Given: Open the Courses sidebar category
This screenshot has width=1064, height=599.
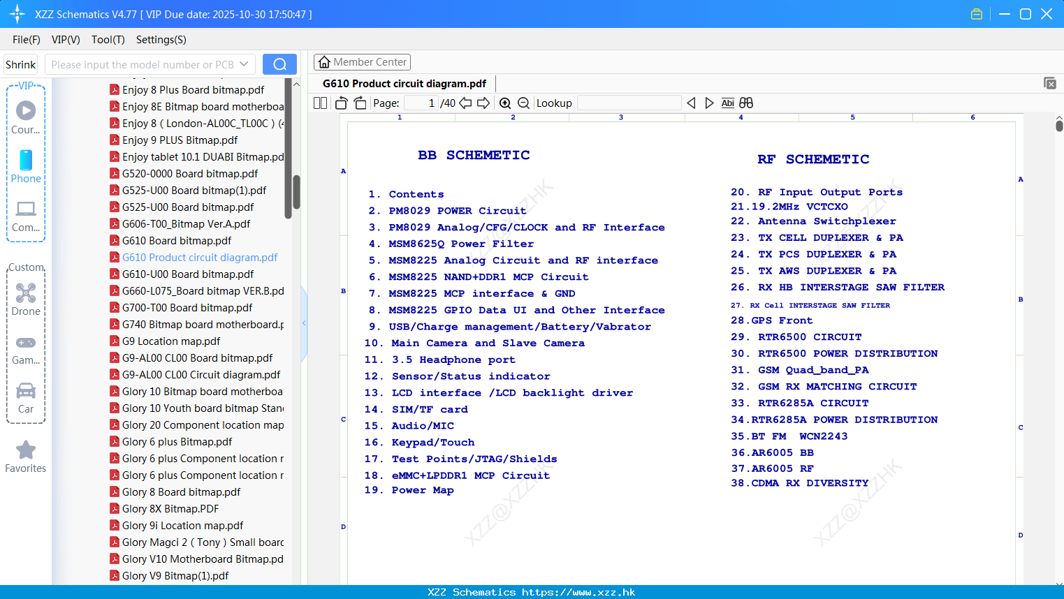Looking at the screenshot, I should pos(26,117).
